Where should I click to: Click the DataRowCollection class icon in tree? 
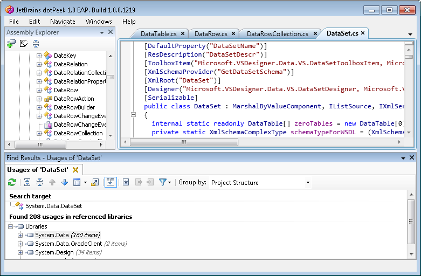(48, 133)
